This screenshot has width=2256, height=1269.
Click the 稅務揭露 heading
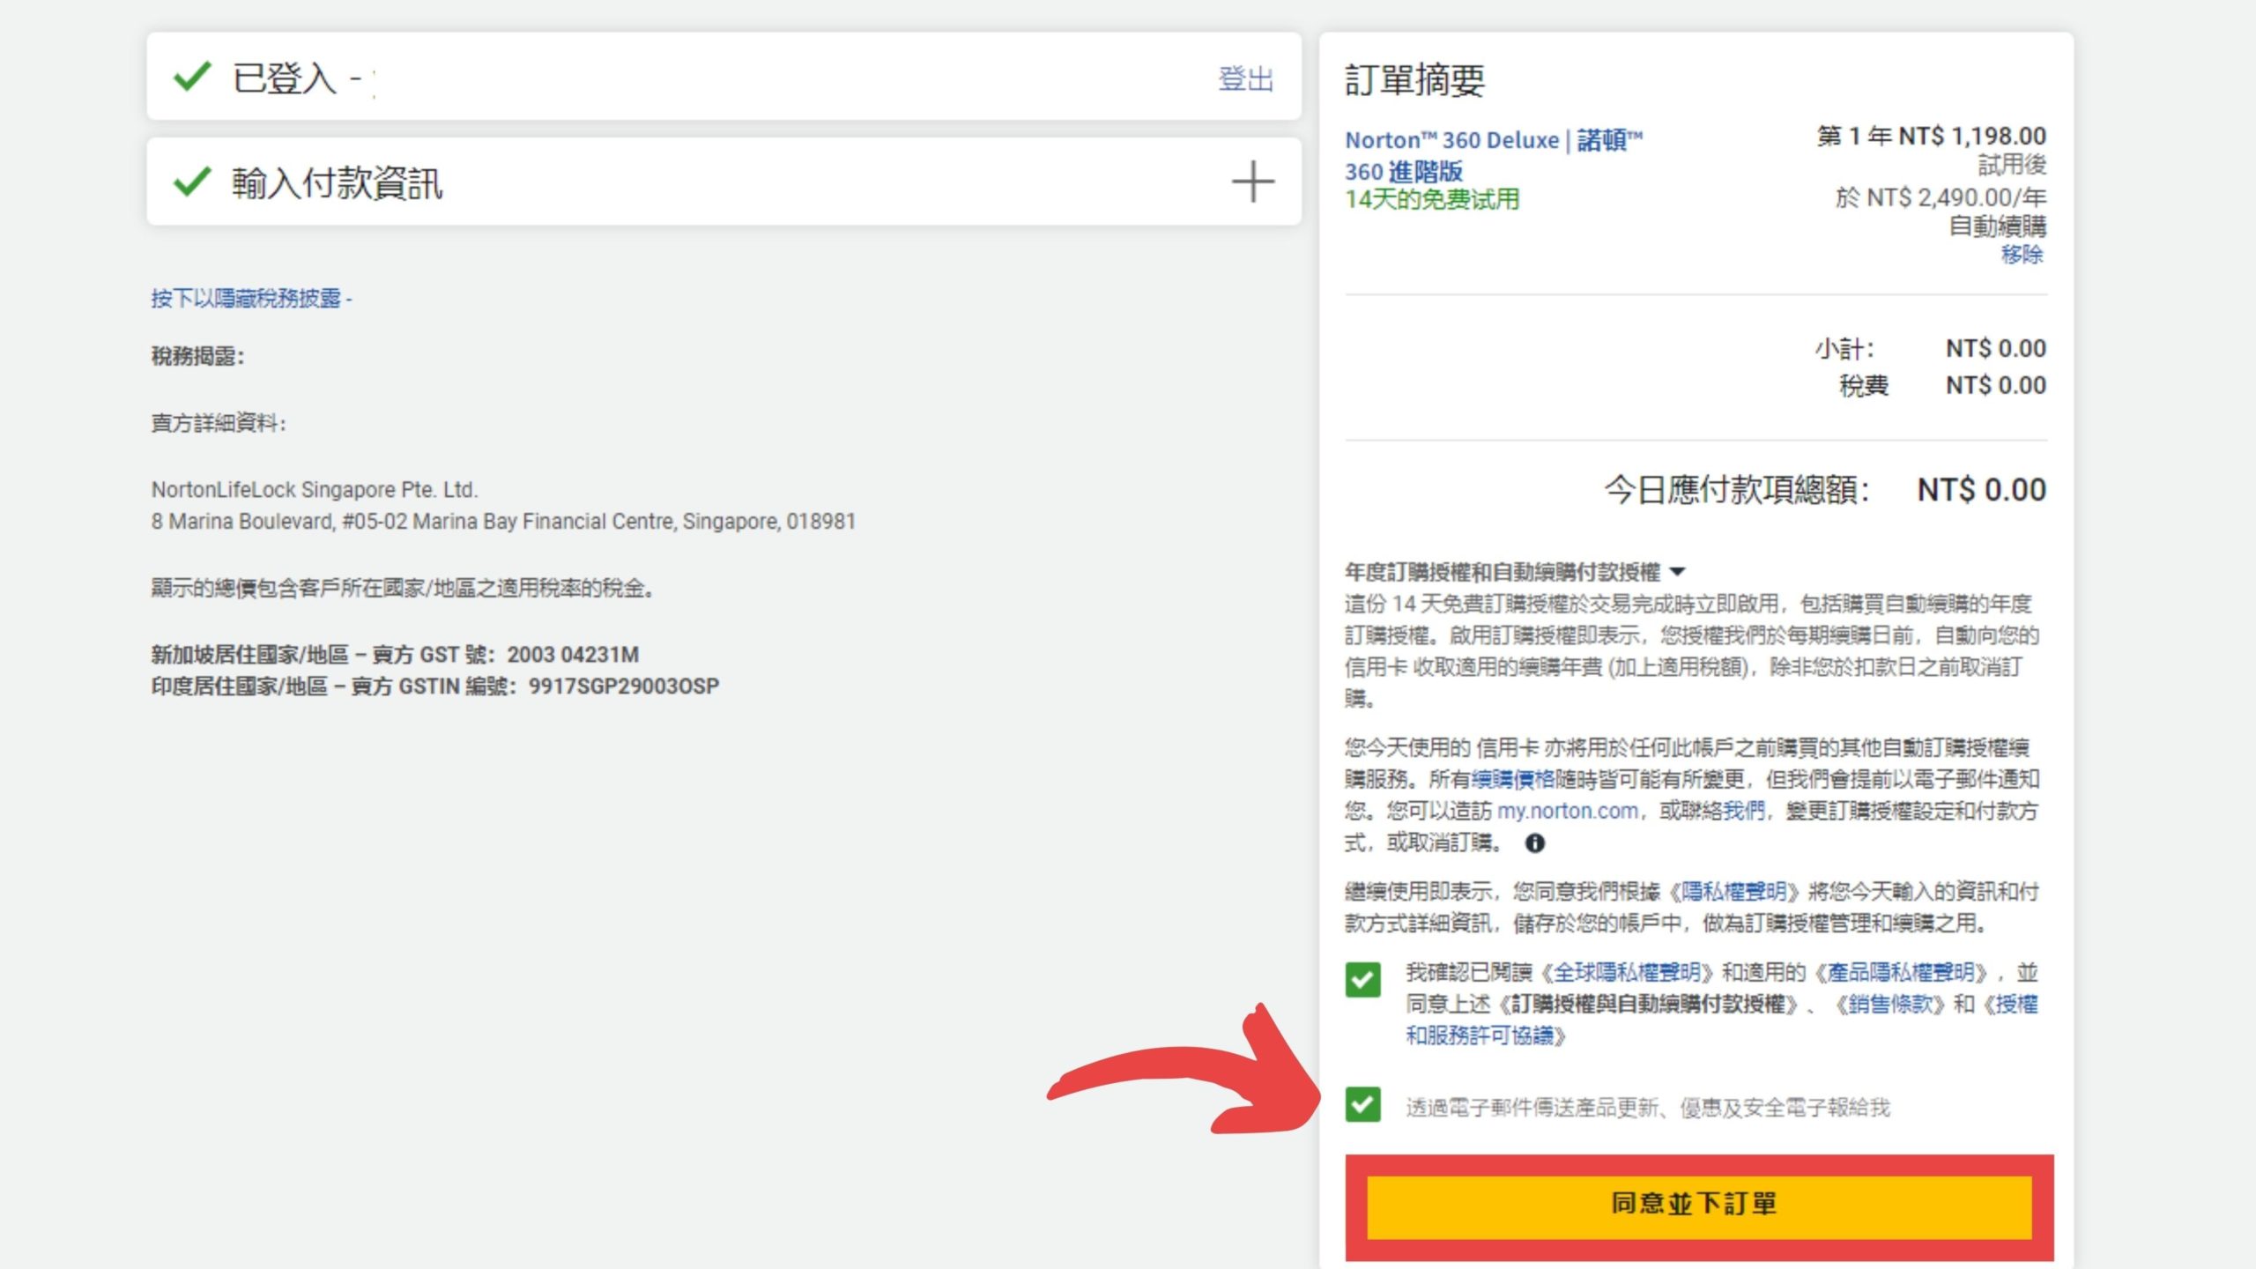click(197, 356)
